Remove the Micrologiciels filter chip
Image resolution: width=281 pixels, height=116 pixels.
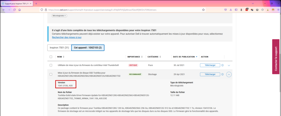(x=65, y=16)
